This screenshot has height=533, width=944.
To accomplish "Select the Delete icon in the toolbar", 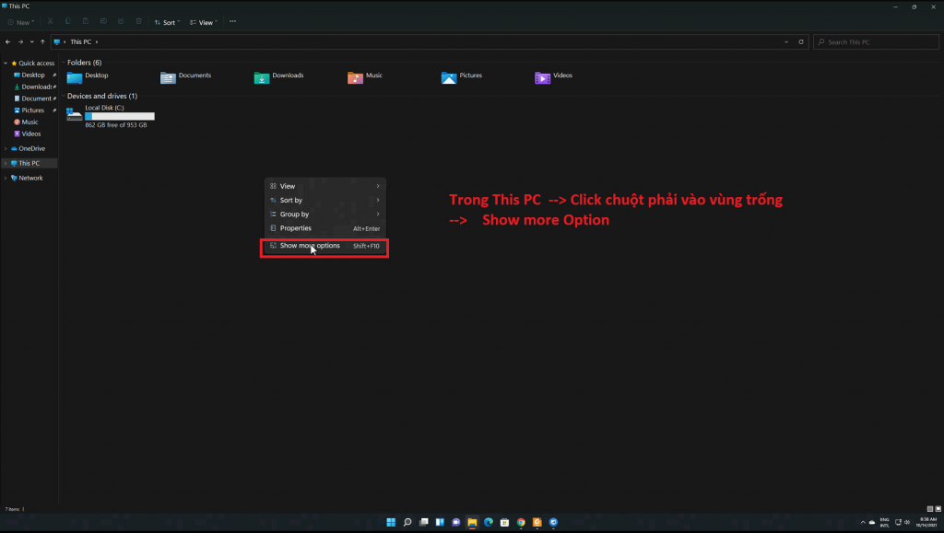I will tap(138, 21).
